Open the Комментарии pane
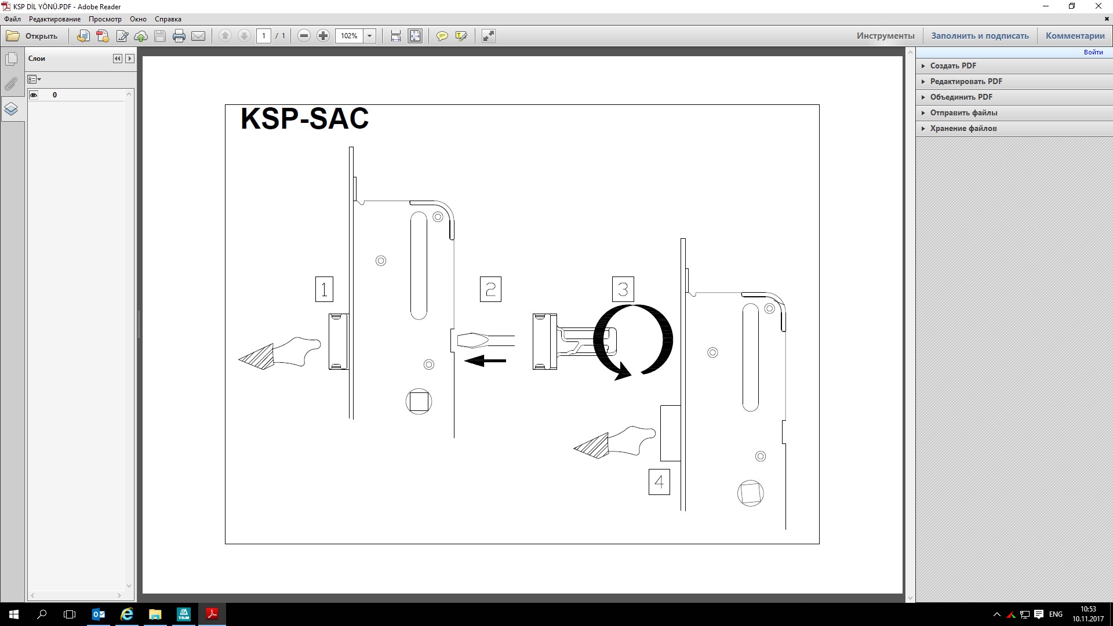The width and height of the screenshot is (1113, 626). click(x=1075, y=36)
